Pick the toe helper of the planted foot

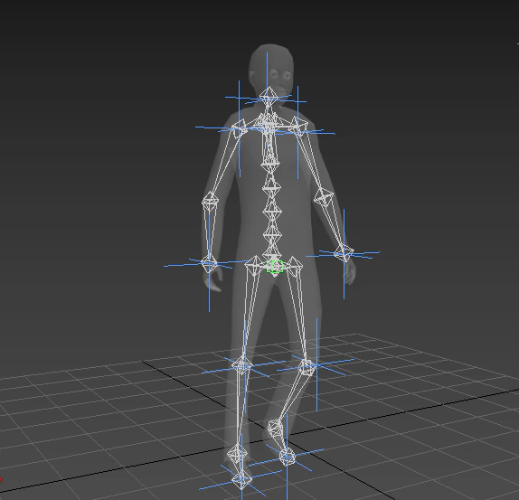point(241,479)
